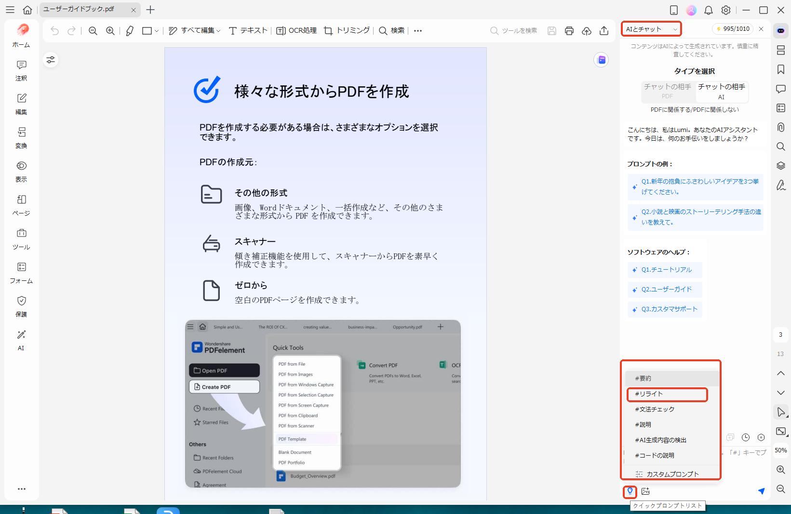
Task: Open the layers panel
Action: 781,166
